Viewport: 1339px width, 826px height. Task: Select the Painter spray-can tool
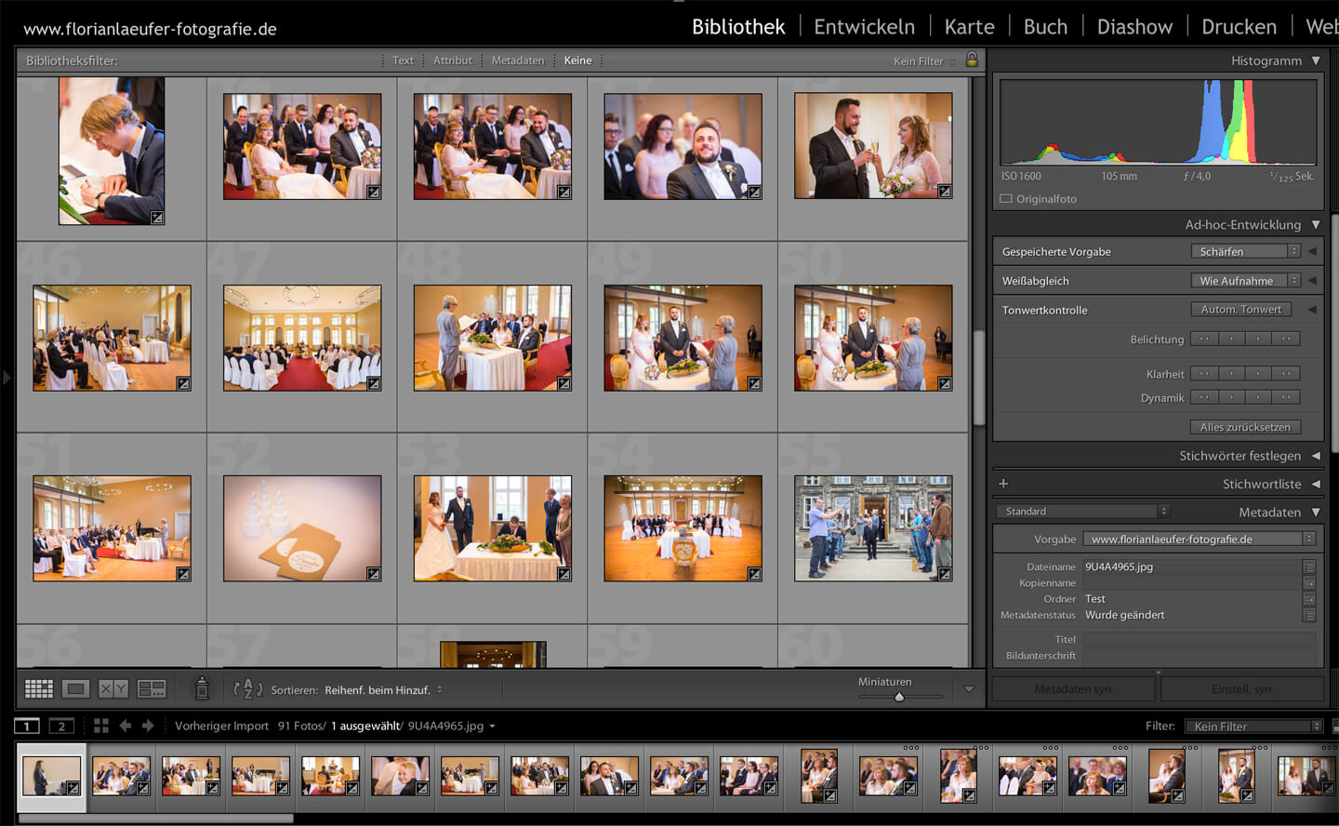[x=201, y=687]
